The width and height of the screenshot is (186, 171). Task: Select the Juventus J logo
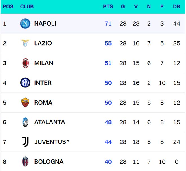[x=25, y=142]
